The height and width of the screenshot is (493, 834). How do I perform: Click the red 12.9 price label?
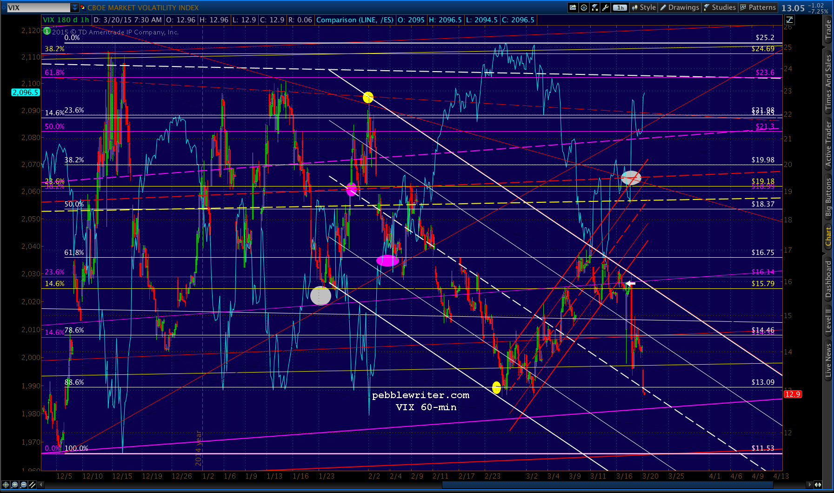(792, 394)
